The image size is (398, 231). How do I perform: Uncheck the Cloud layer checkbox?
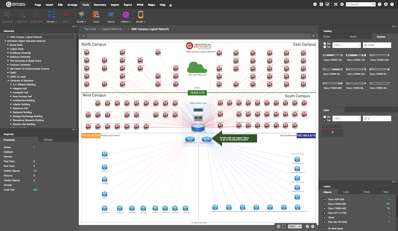tap(325, 217)
